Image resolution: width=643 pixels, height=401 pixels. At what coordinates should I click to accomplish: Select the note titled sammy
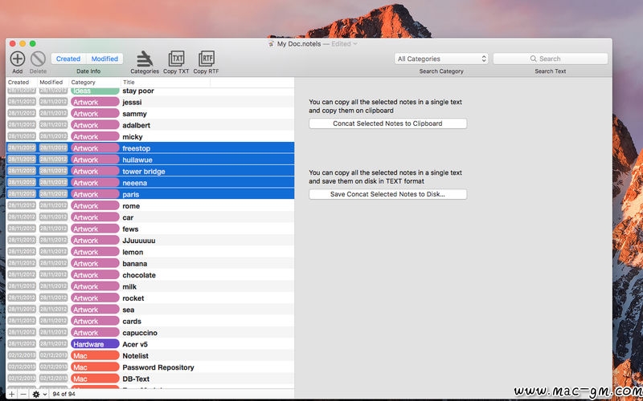point(150,114)
